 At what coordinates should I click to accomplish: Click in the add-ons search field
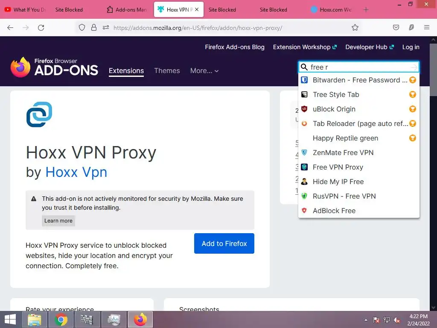(x=359, y=67)
